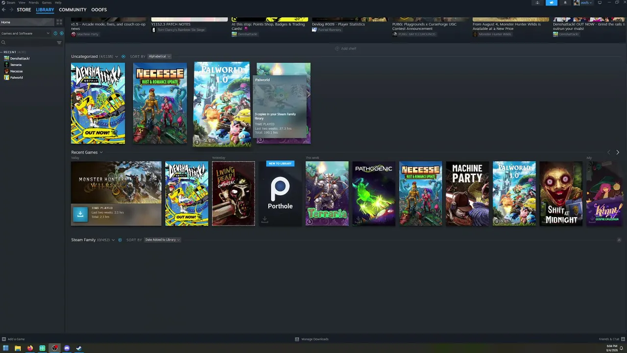Open Devlog #009 - Player Statistics news
Viewport: 627px width, 353px height.
point(338,25)
